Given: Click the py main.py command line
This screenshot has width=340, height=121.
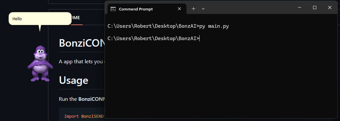Looking at the screenshot, I should coord(168,26).
